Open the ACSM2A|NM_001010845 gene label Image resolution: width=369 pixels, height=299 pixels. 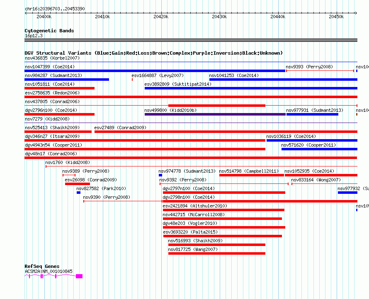49,271
